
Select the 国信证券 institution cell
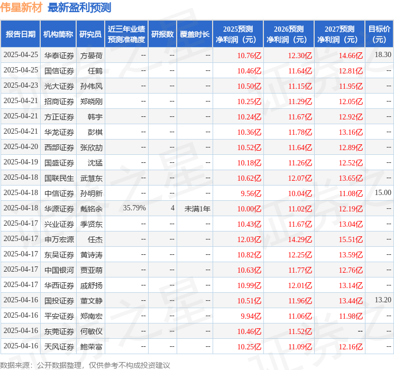pos(59,71)
